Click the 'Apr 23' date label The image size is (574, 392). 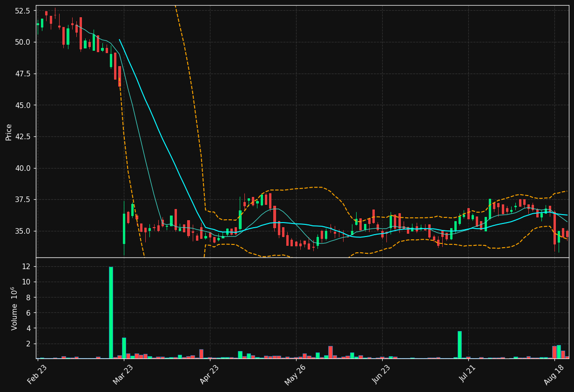coord(209,374)
